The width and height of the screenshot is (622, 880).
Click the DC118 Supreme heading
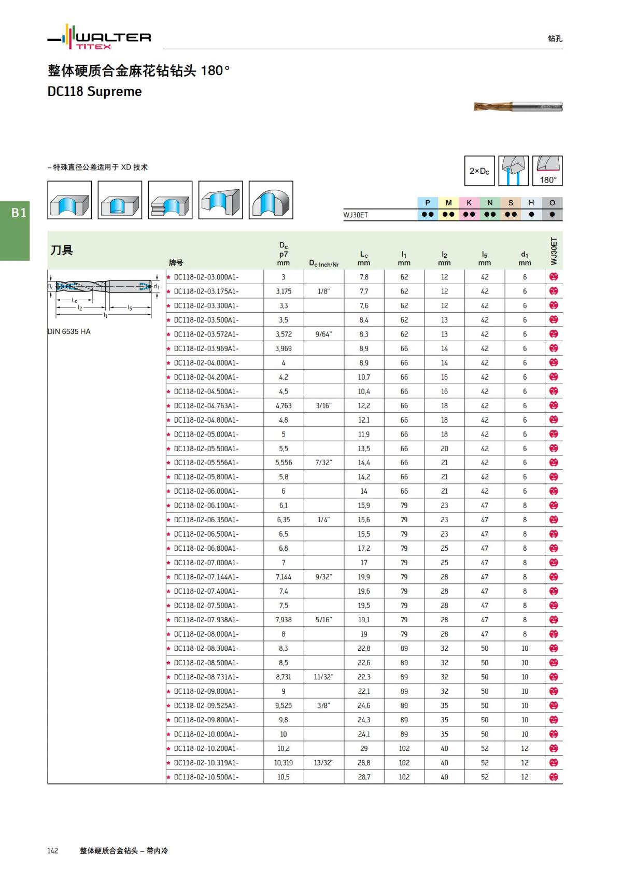94,91
